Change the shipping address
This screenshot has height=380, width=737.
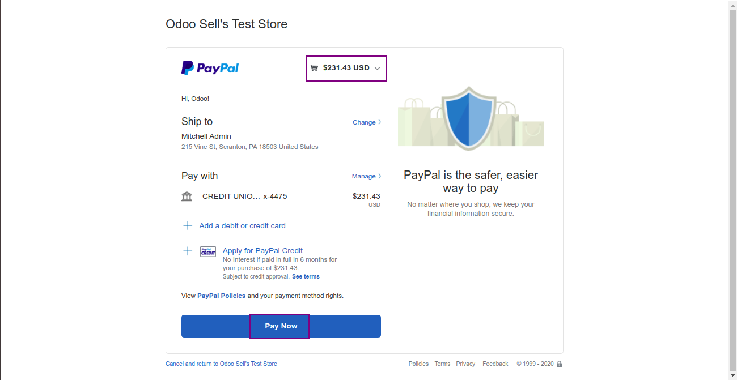tap(364, 122)
